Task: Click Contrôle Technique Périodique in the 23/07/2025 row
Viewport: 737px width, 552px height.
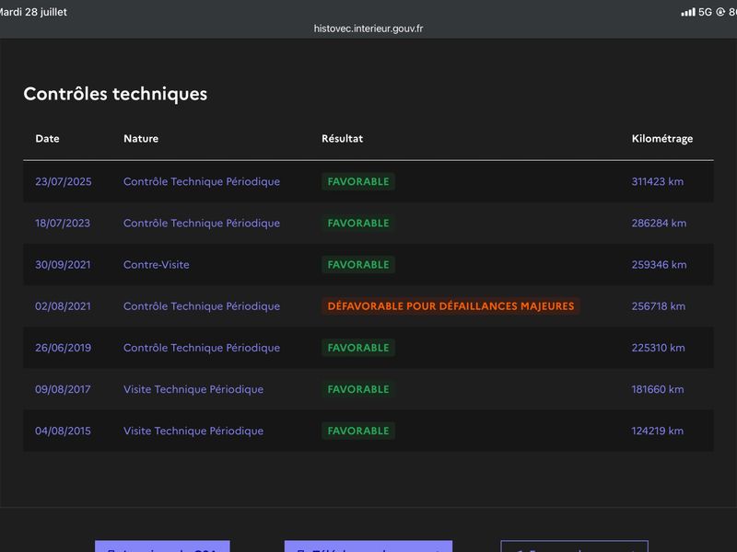Action: tap(202, 181)
